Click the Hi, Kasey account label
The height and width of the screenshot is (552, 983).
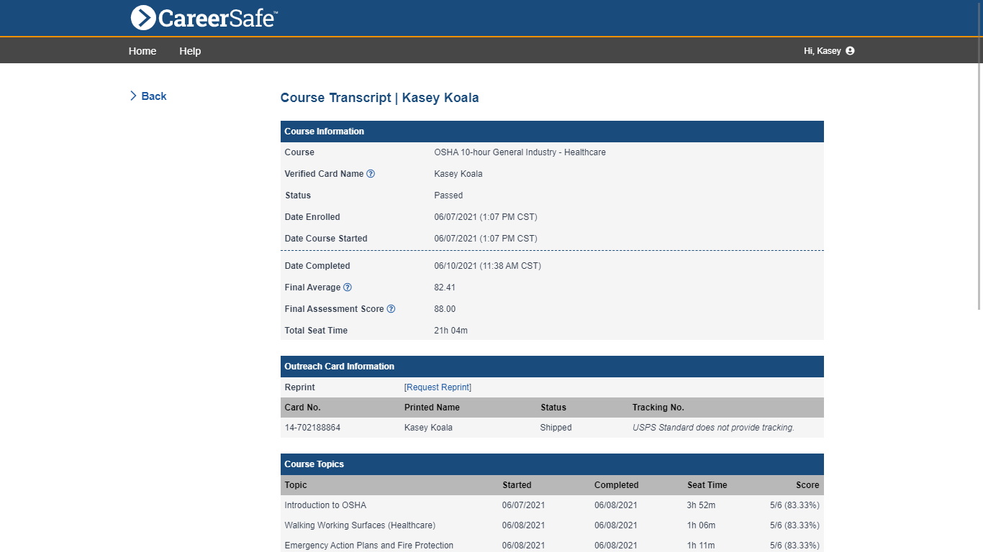(821, 50)
